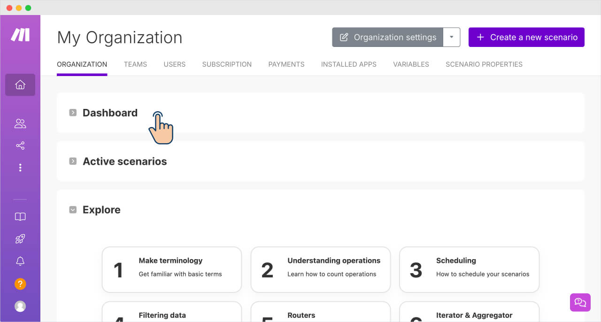Open notifications via the bell icon

click(x=20, y=261)
